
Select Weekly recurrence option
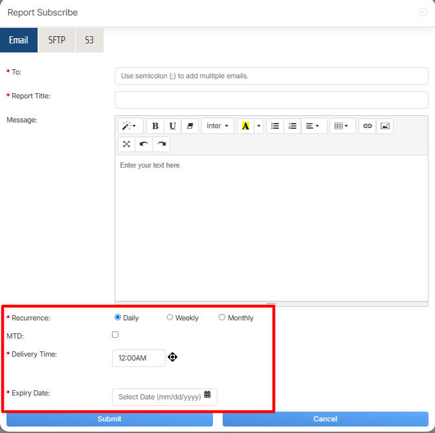click(x=170, y=317)
